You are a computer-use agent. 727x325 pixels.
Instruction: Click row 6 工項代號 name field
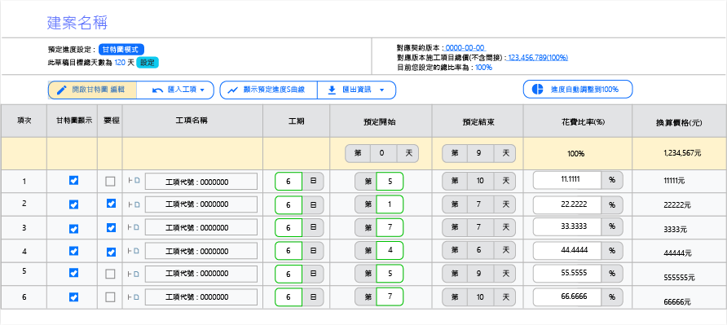pos(201,297)
